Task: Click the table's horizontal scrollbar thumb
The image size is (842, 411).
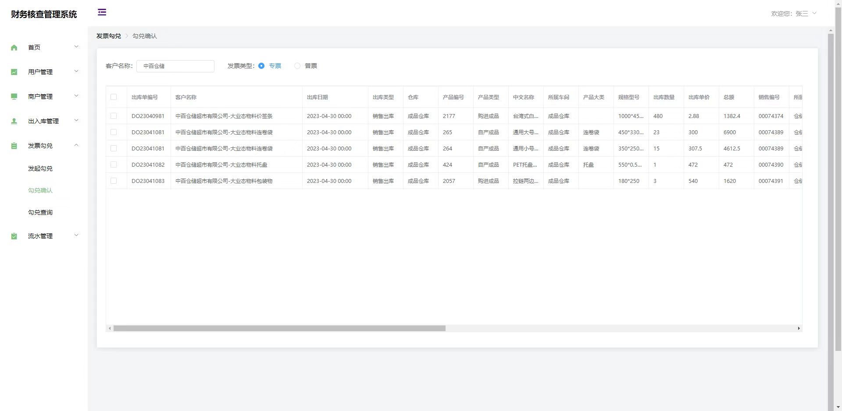Action: click(x=279, y=328)
